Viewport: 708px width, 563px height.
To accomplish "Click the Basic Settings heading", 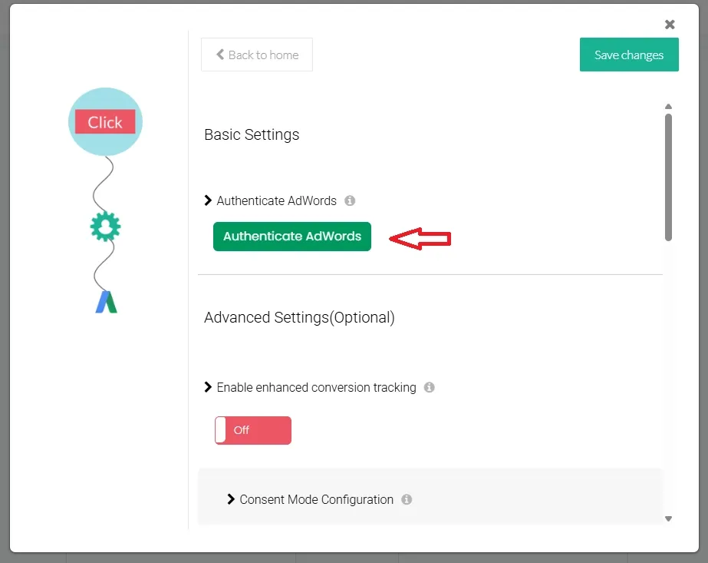I will point(252,134).
